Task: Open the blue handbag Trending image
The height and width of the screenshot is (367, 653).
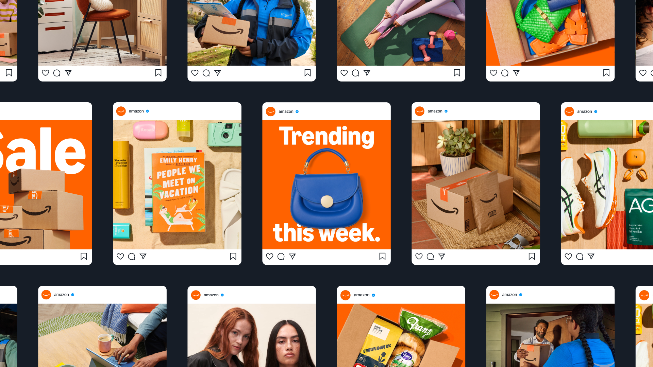Action: click(326, 185)
